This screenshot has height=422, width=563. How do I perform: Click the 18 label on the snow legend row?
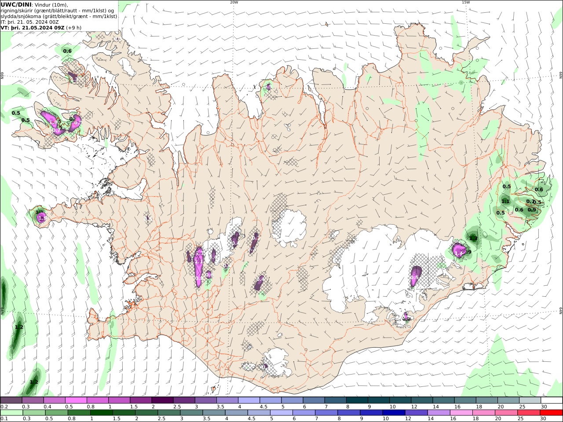(479, 407)
